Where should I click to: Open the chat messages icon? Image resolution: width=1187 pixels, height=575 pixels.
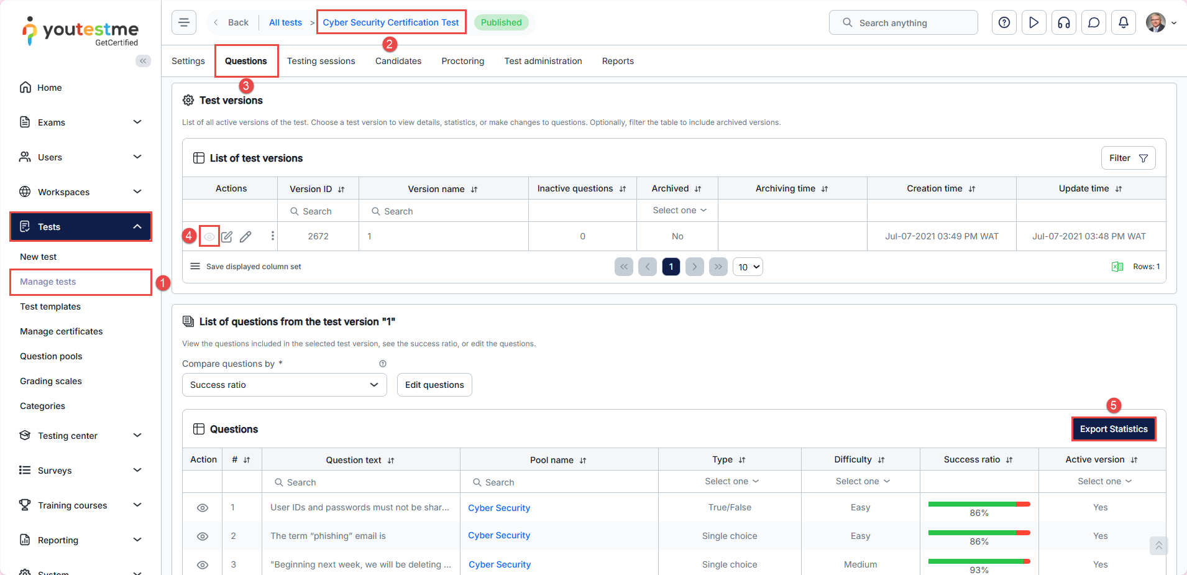1093,23
